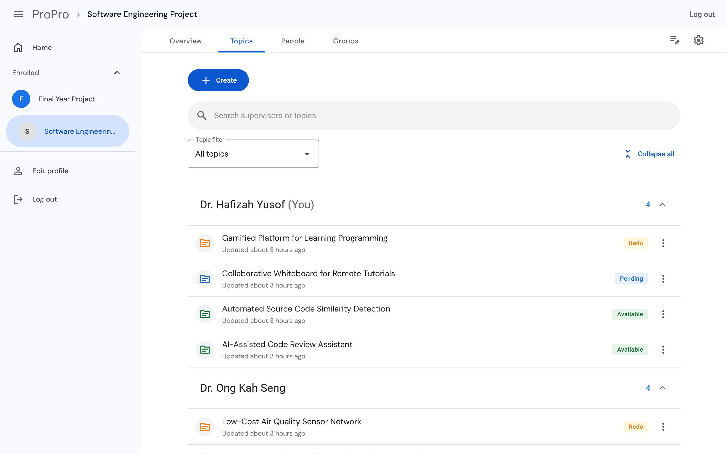Open more options for Low-Cost Air Quality topic
This screenshot has width=727, height=454.
[x=663, y=427]
